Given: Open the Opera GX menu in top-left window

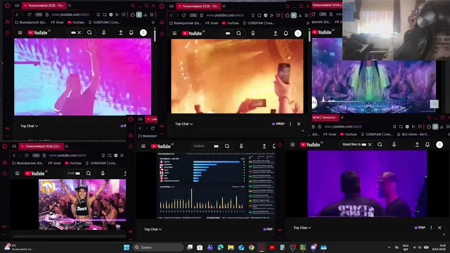Looking at the screenshot, I should pos(7,6).
